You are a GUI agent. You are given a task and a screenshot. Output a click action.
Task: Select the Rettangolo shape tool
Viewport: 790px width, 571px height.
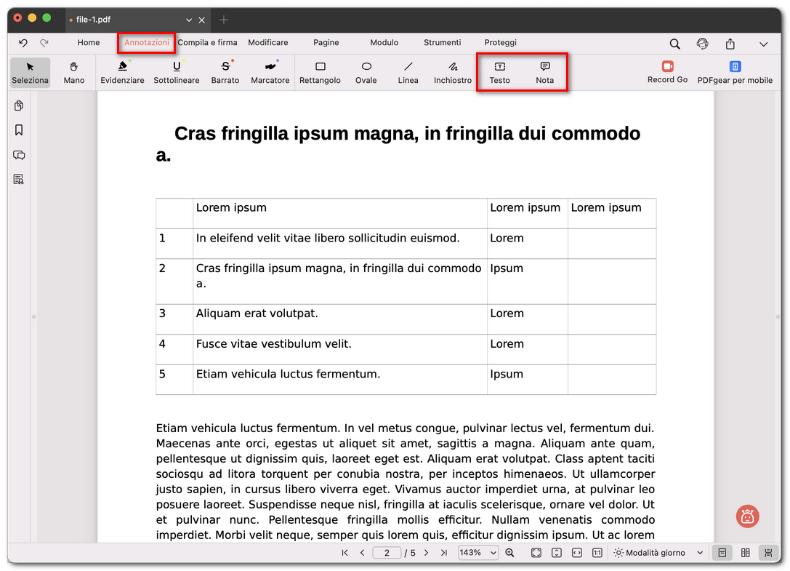(x=320, y=72)
